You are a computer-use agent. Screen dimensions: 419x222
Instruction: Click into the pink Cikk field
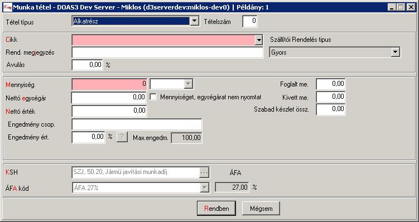click(163, 40)
